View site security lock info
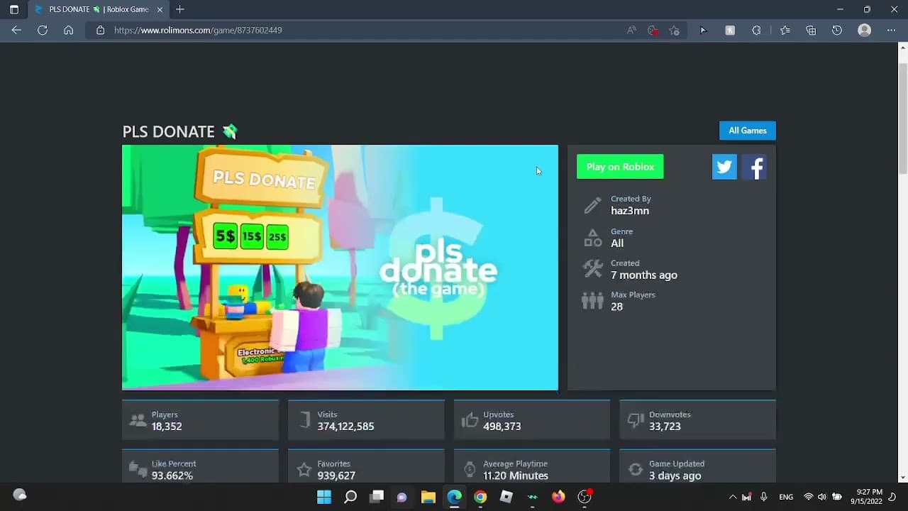The height and width of the screenshot is (511, 908). tap(100, 31)
